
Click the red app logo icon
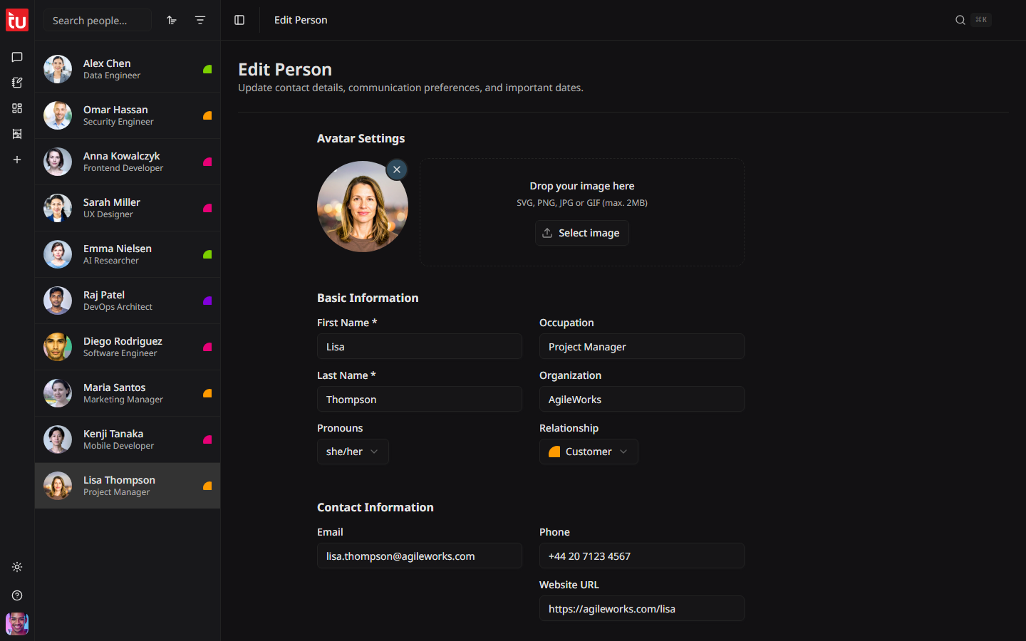pyautogui.click(x=17, y=20)
